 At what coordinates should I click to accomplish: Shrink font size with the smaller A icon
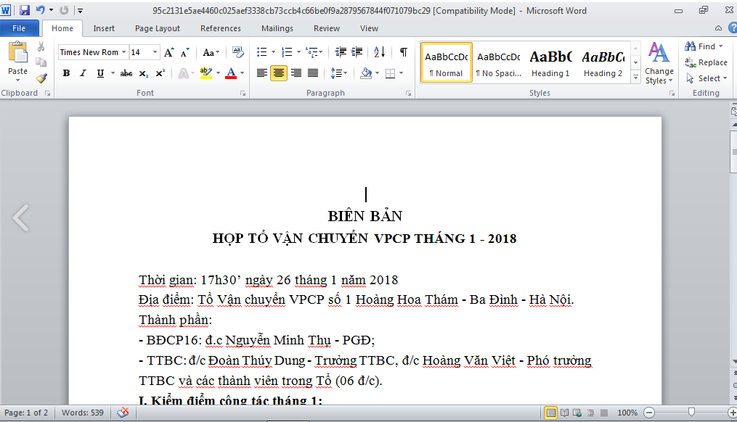(x=185, y=52)
